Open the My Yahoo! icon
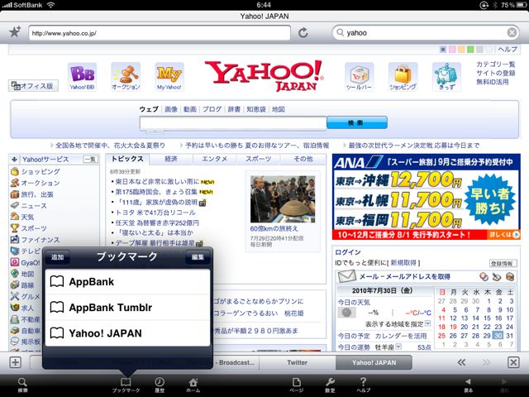Screen dimensions: 529x397 [x=169, y=77]
